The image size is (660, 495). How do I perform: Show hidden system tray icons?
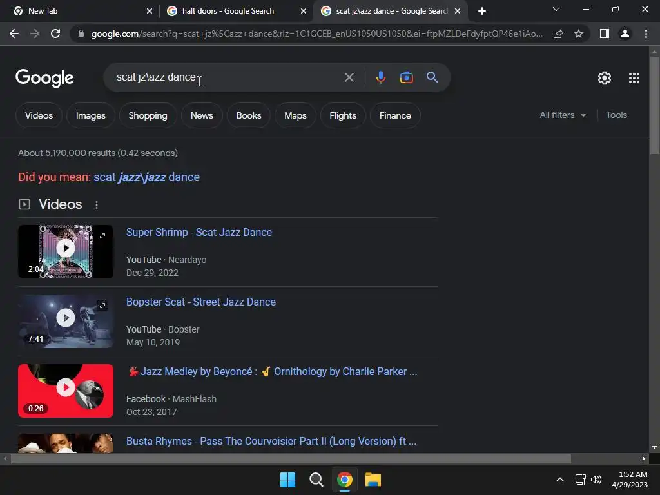click(x=560, y=480)
